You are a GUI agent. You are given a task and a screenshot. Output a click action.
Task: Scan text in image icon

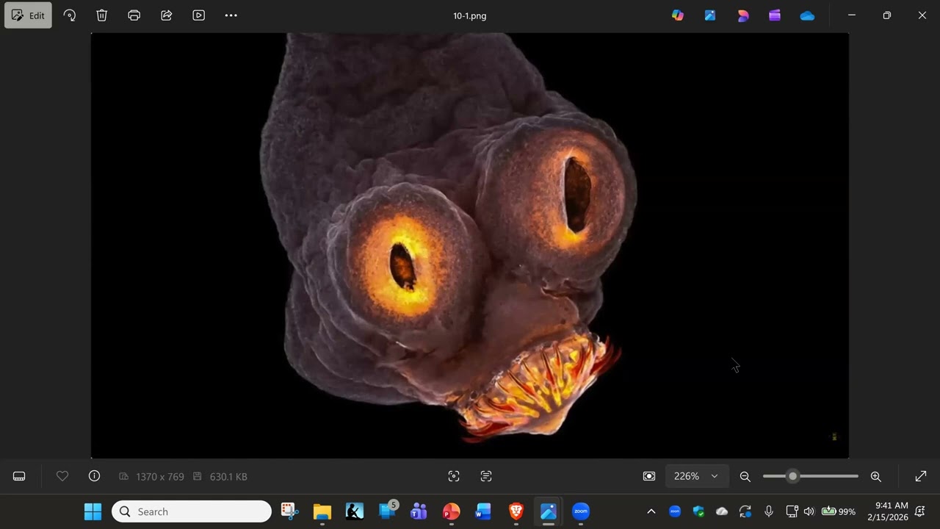[x=486, y=476]
